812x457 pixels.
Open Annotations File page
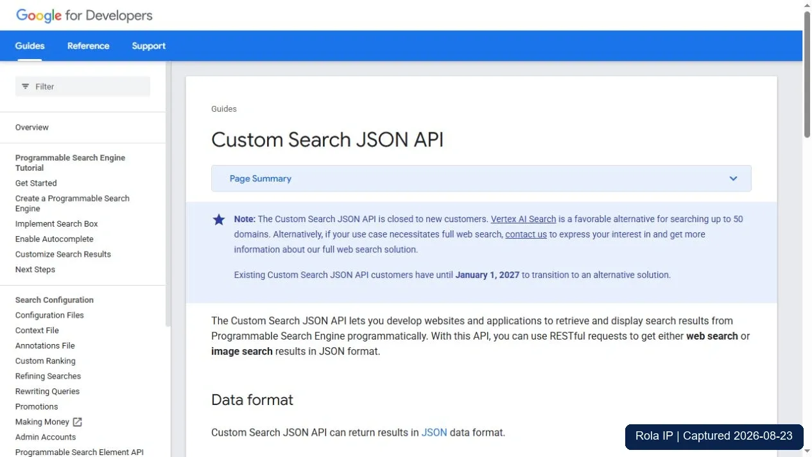pos(45,345)
